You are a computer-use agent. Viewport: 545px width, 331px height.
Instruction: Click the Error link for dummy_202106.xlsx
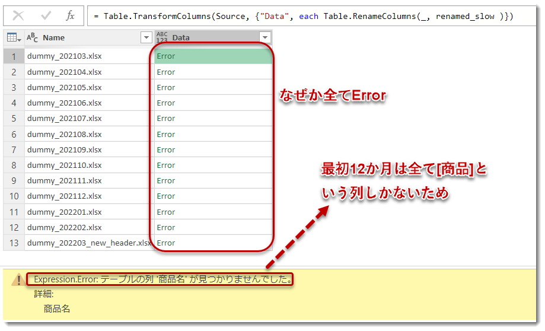(166, 103)
